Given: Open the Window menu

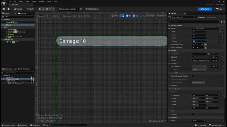Looking at the screenshot, I should pos(41,1).
